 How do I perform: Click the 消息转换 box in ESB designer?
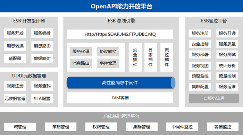point(15,46)
